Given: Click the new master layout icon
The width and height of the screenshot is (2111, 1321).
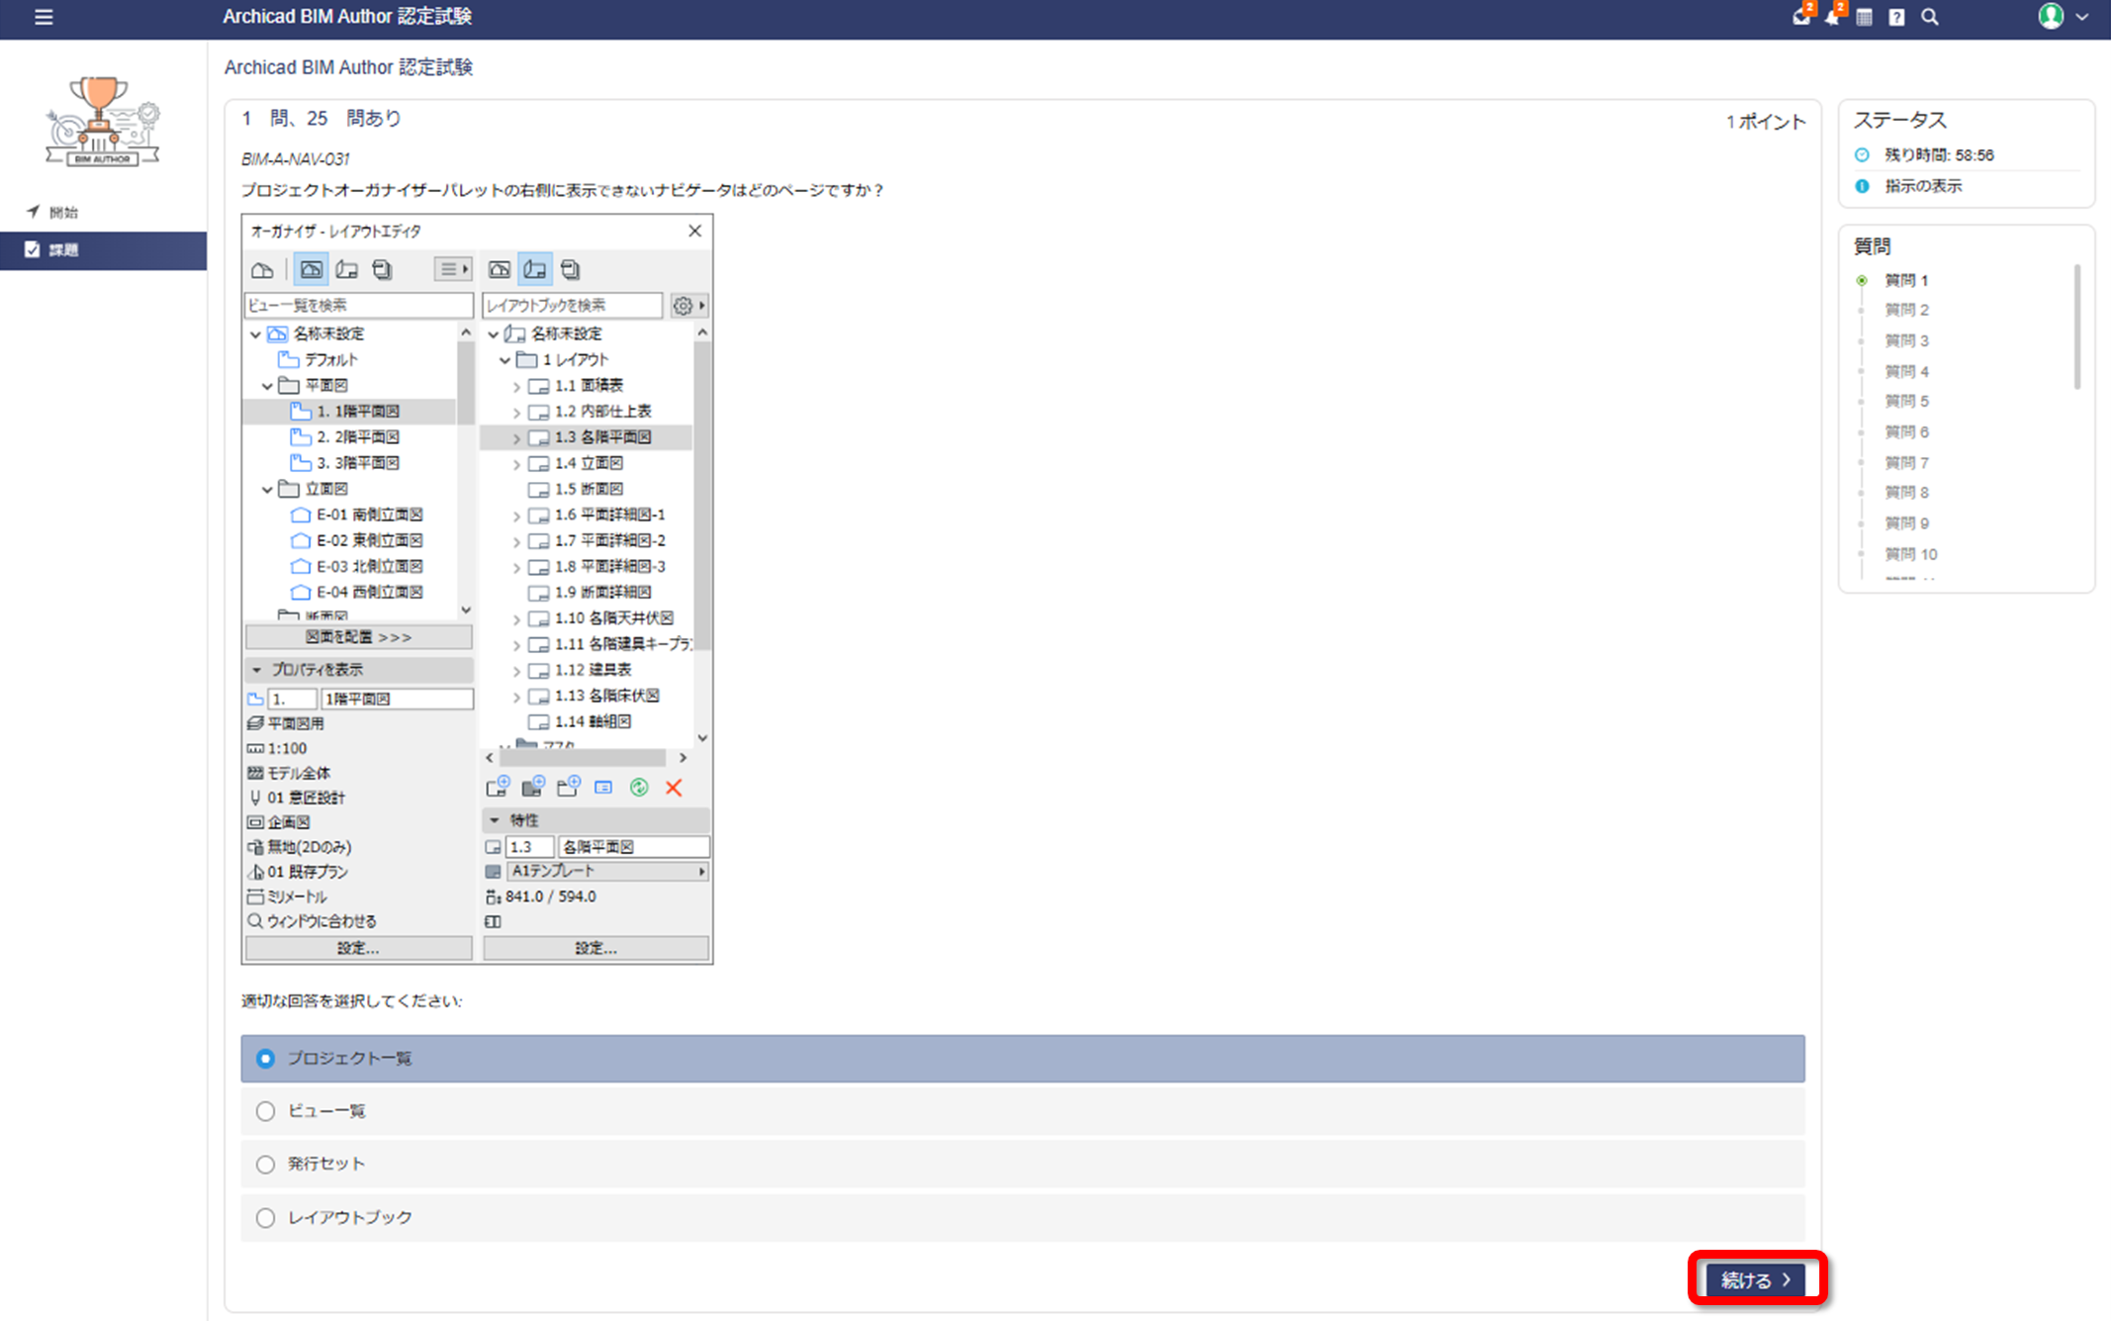Looking at the screenshot, I should click(533, 788).
